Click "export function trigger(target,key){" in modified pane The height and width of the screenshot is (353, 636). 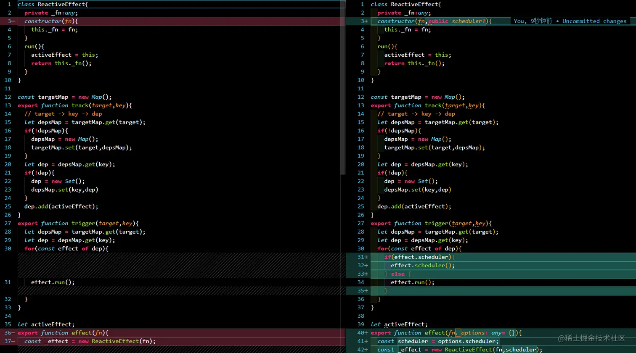(431, 223)
